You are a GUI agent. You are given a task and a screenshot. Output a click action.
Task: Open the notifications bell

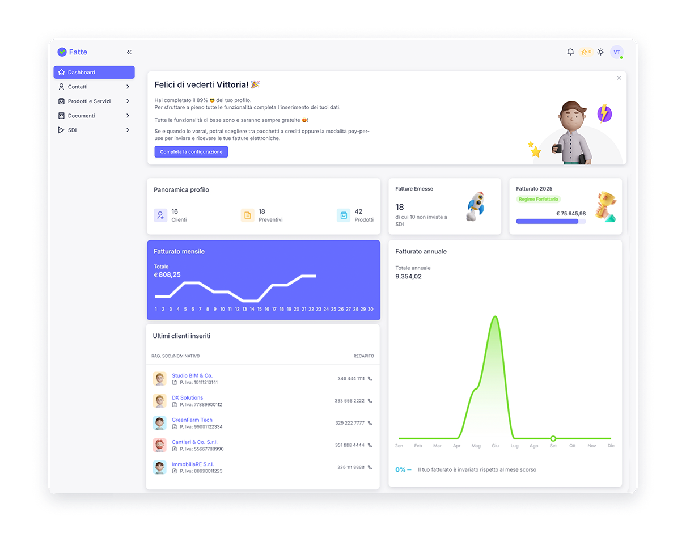tap(570, 52)
